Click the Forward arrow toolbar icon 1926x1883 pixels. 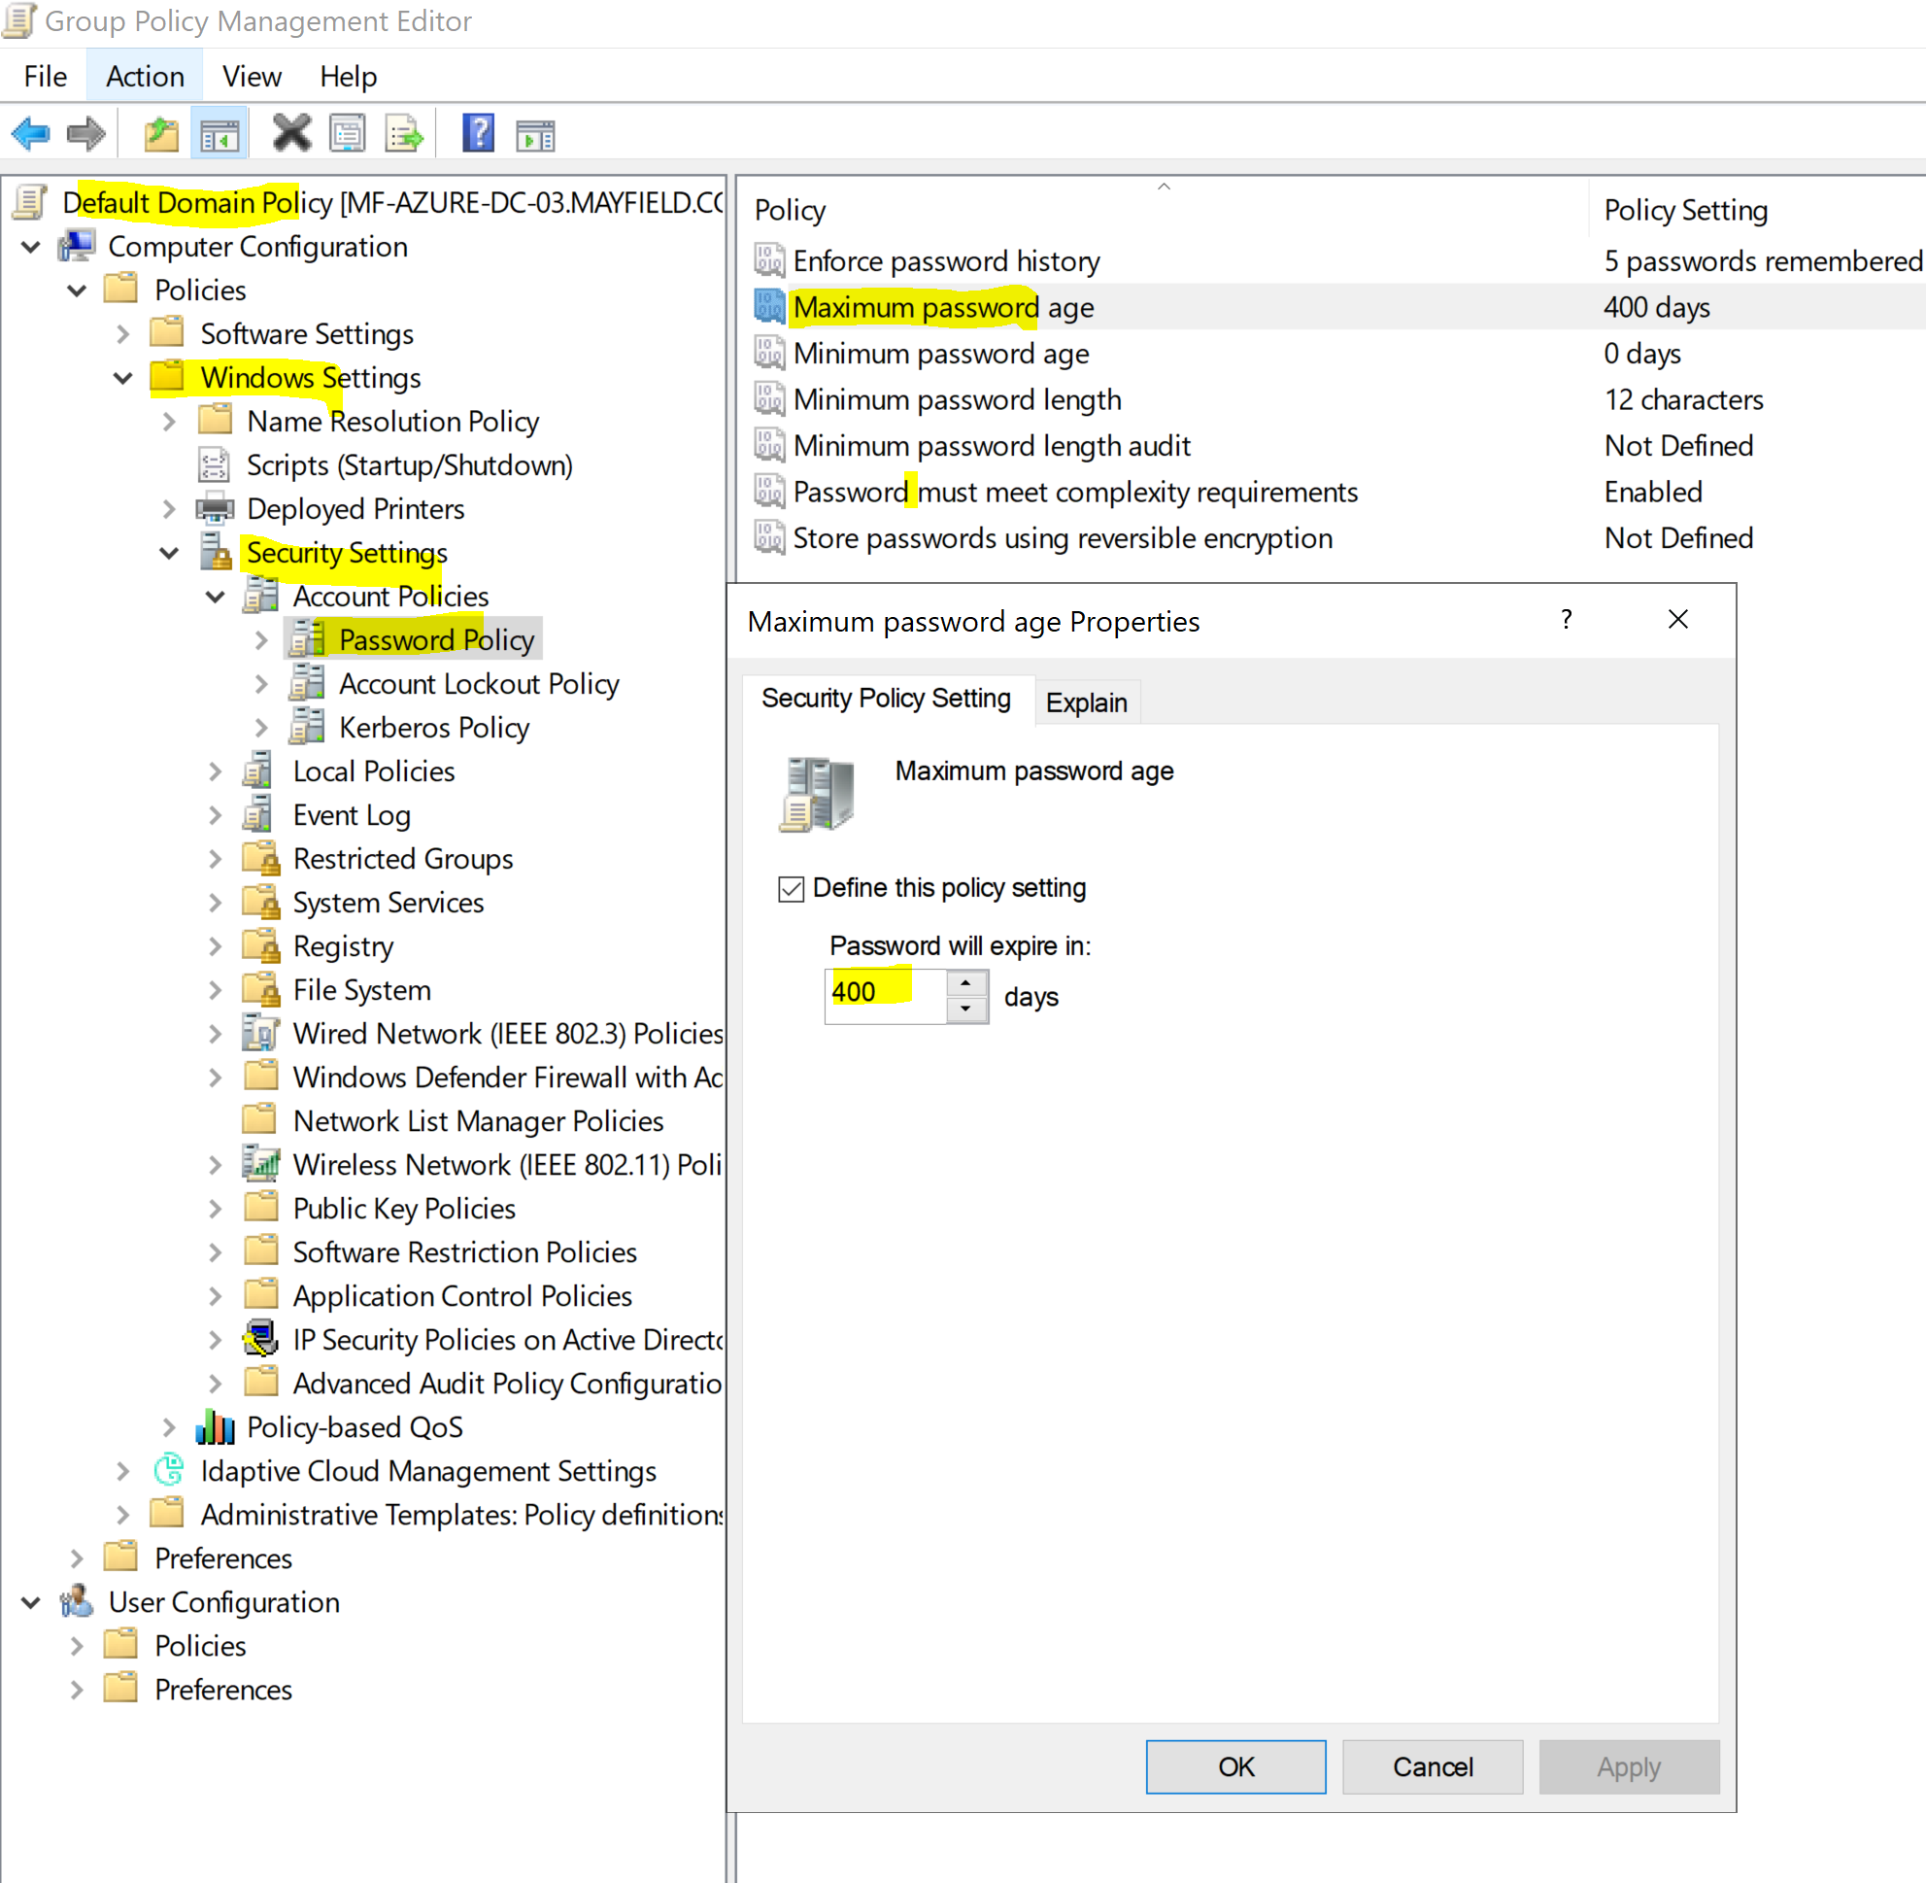click(x=86, y=133)
